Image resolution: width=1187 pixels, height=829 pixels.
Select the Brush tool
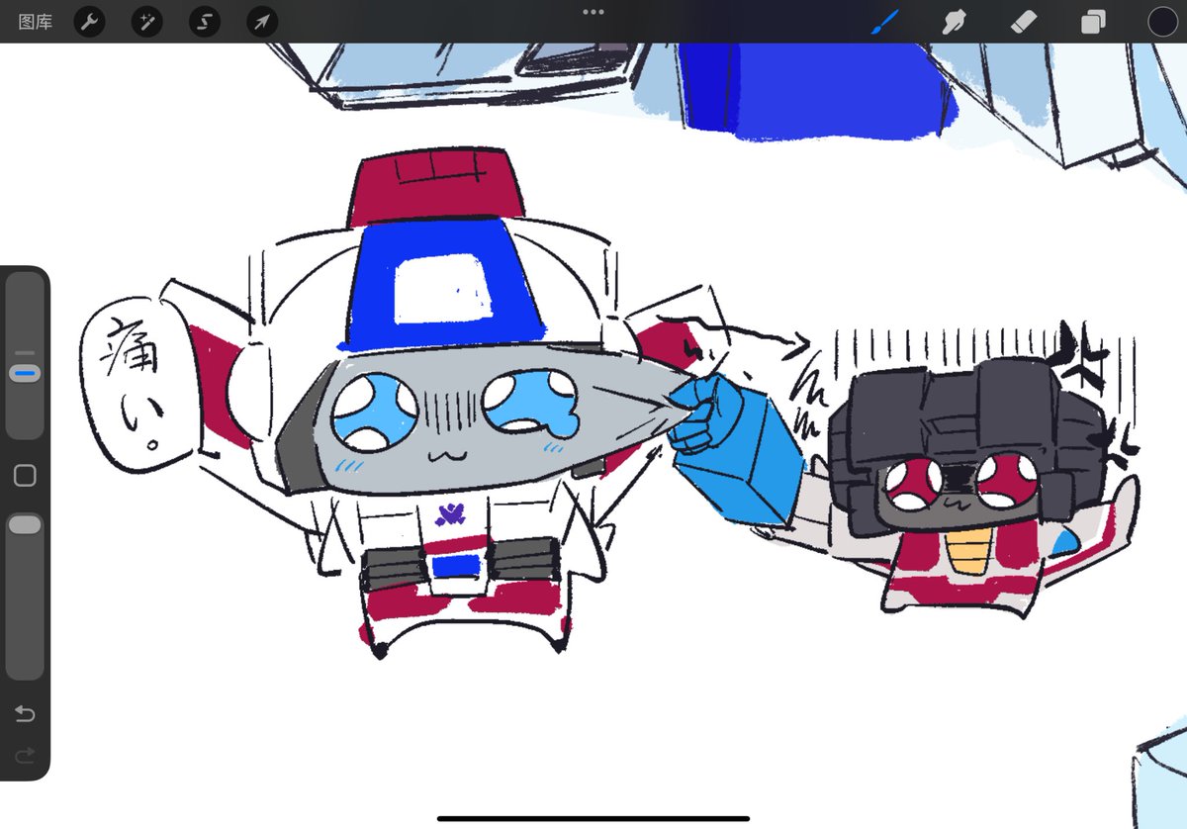883,22
